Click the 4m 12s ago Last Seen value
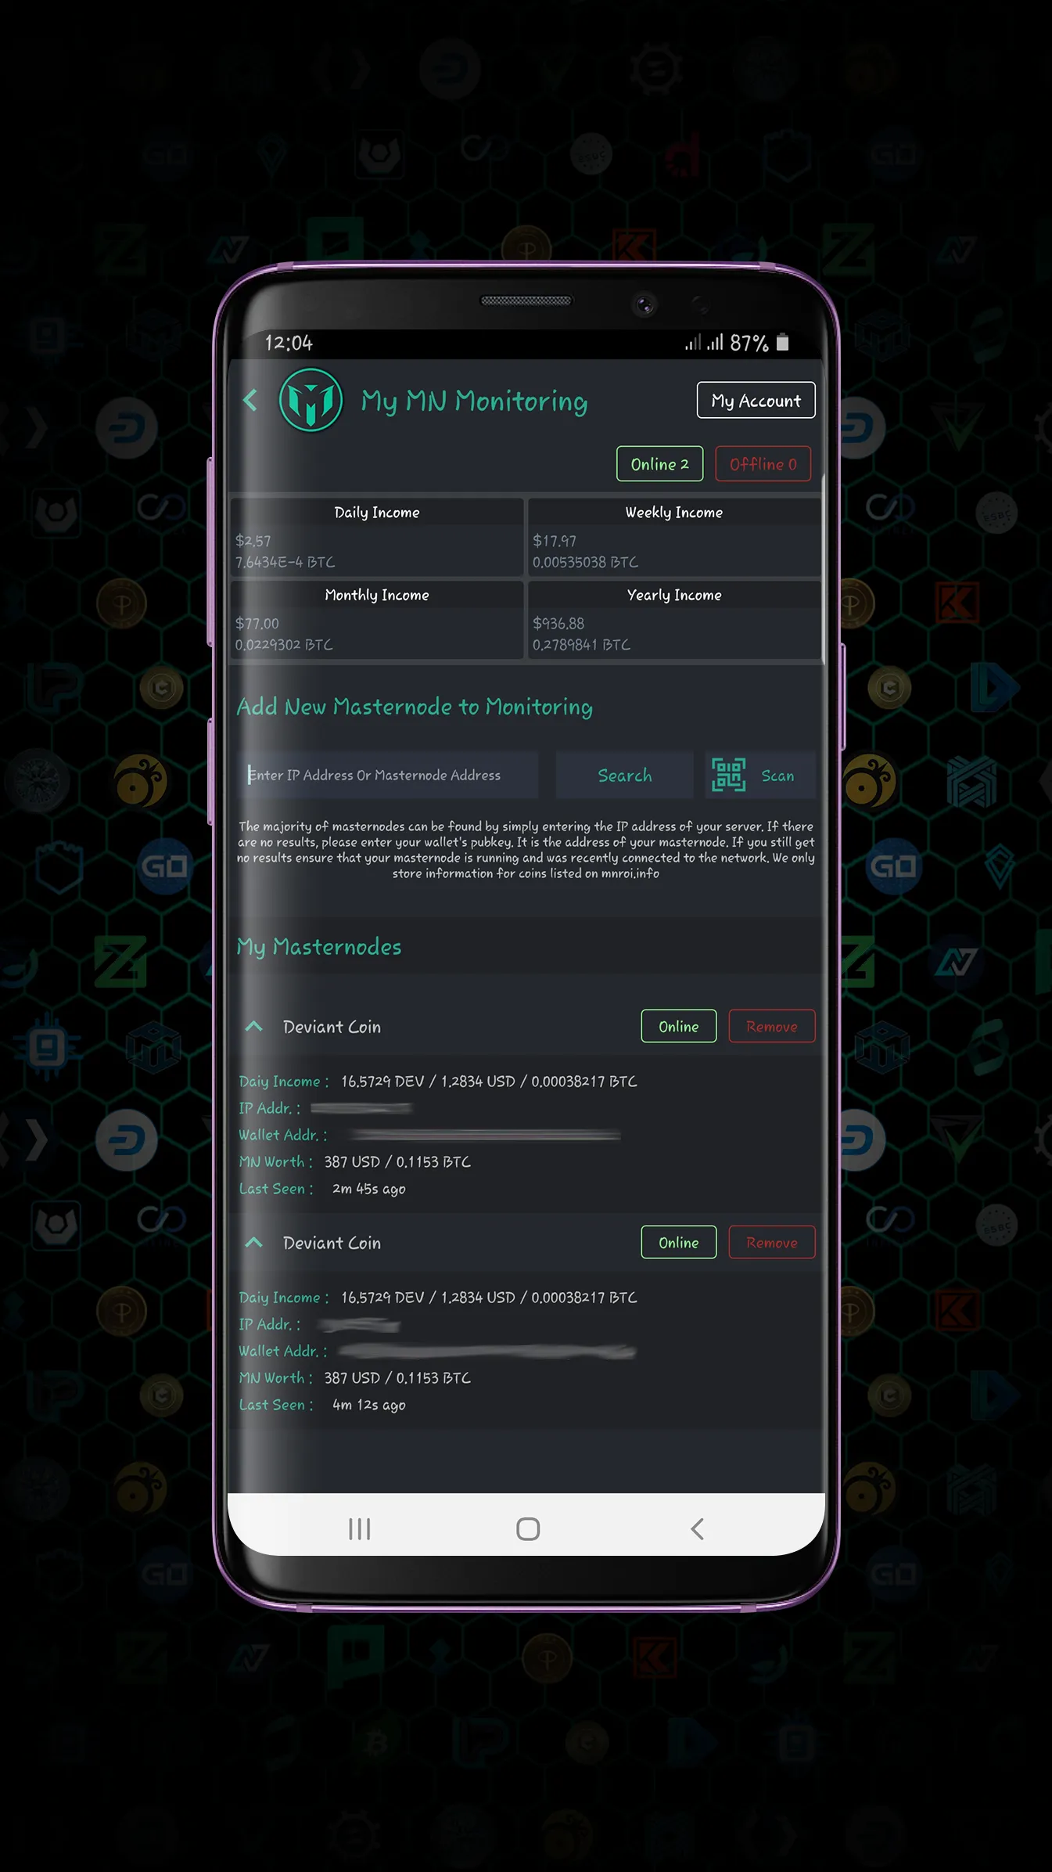Viewport: 1052px width, 1872px height. [x=368, y=1405]
